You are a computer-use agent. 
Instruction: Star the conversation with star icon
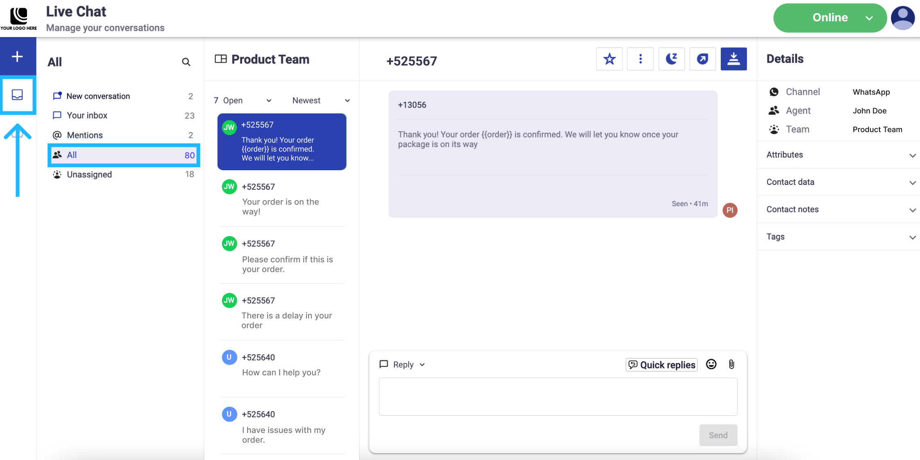click(x=609, y=59)
